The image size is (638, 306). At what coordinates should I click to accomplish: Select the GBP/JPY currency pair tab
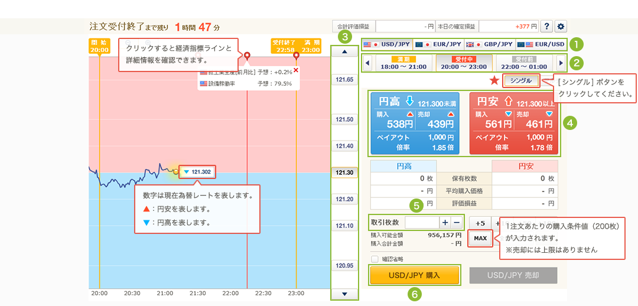pos(489,44)
